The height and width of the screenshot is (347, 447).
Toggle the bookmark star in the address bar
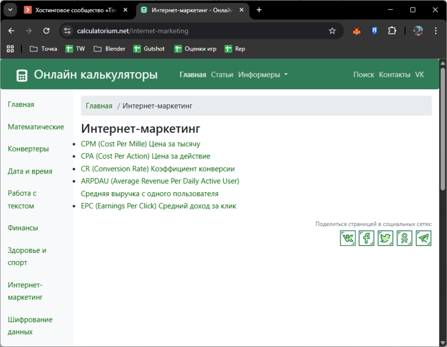pyautogui.click(x=333, y=31)
